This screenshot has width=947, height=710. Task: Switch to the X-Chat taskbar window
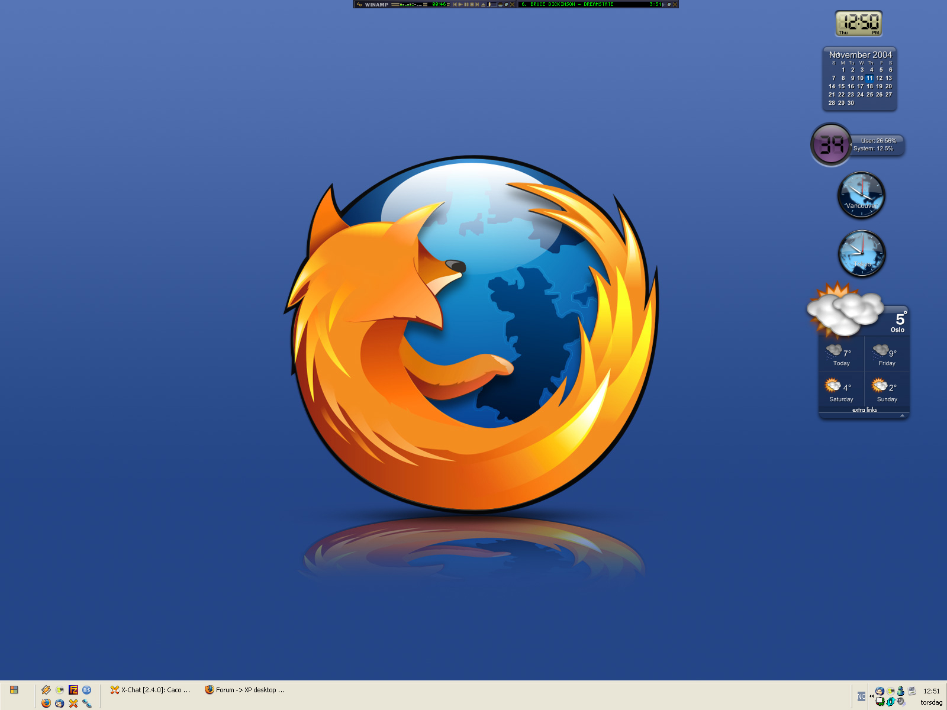click(150, 690)
